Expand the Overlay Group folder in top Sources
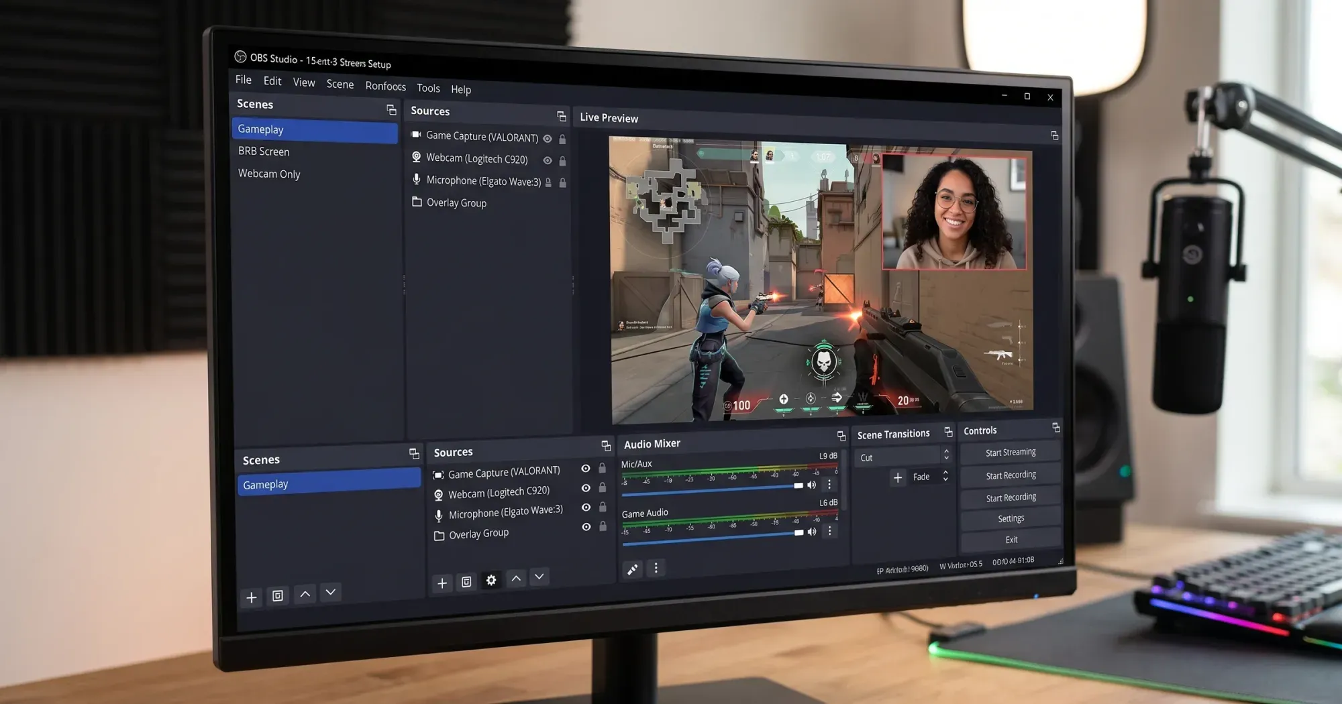 coord(417,202)
